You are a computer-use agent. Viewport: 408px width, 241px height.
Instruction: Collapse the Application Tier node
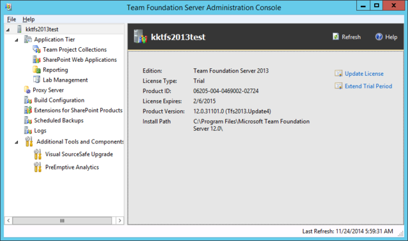pos(17,40)
